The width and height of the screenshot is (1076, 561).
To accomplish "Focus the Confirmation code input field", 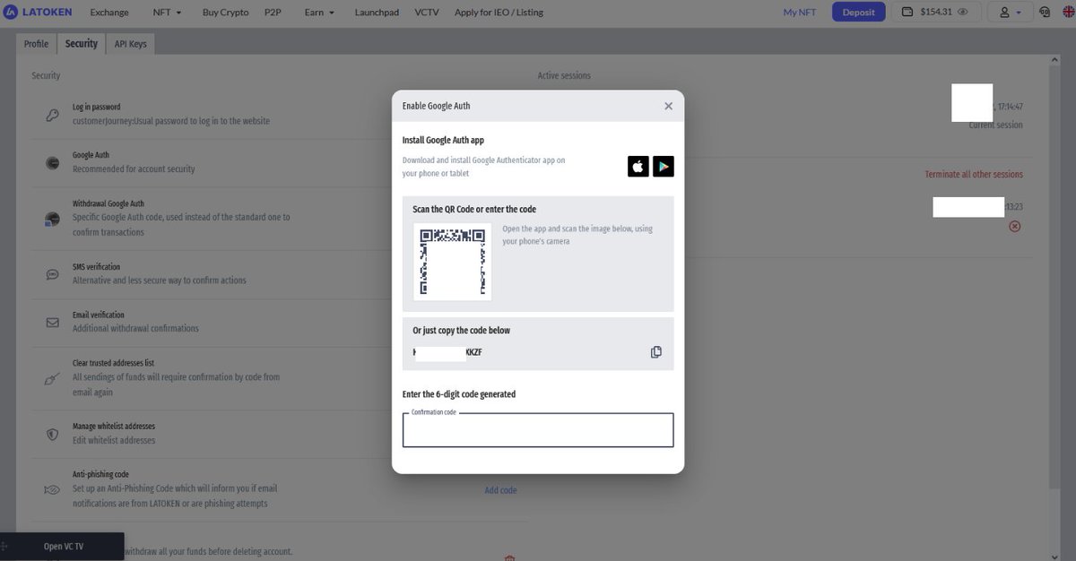I will click(538, 430).
